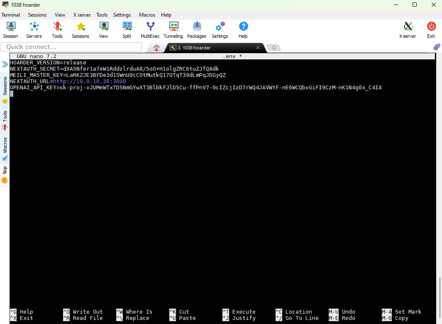
Task: Go to the Home tab icon
Action: pos(156,48)
